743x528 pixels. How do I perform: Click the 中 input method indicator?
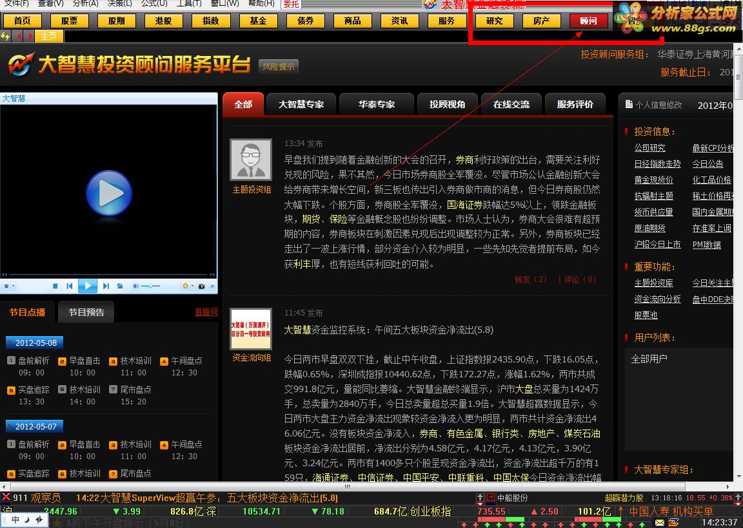pyautogui.click(x=15, y=520)
